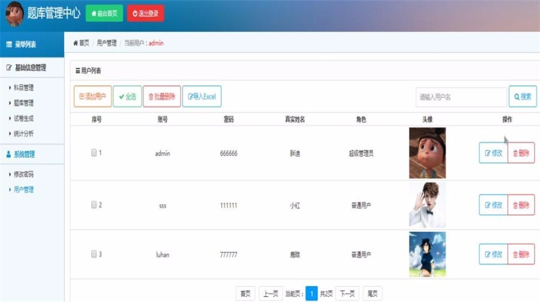Click the 退出登录 logout button
The image size is (540, 302).
(146, 13)
